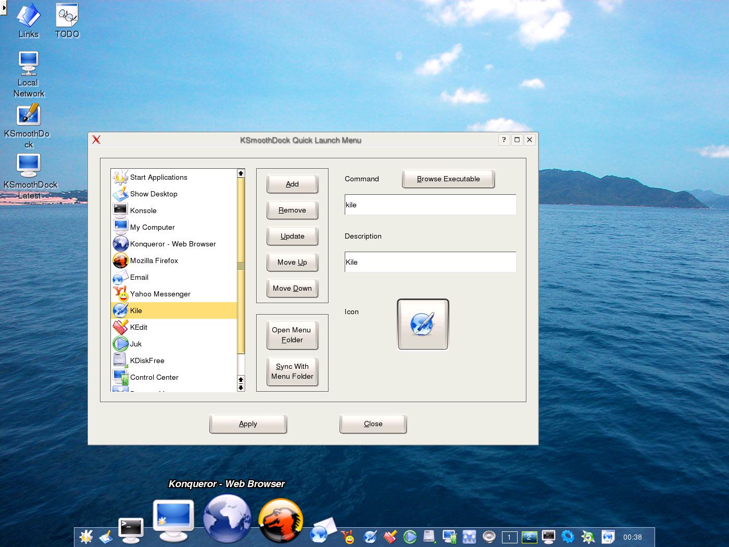The height and width of the screenshot is (547, 729).
Task: Select Konsole entry in the list
Action: [143, 210]
